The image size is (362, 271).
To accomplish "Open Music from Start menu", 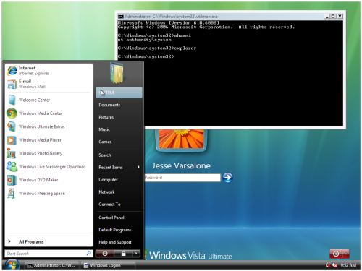I will [104, 129].
